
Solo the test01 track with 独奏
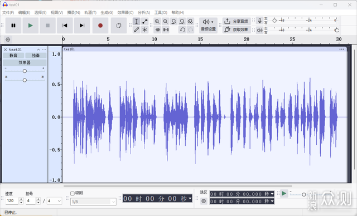[x=36, y=56]
